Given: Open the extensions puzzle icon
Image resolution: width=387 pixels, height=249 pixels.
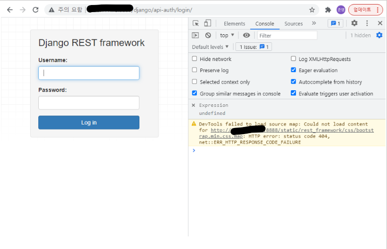Looking at the screenshot, I should pyautogui.click(x=328, y=10).
